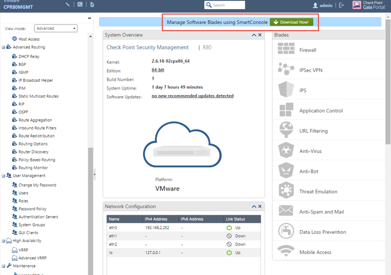Click the Anti-Spam and Mail envelope icon
The width and height of the screenshot is (391, 275).
[x=286, y=210]
